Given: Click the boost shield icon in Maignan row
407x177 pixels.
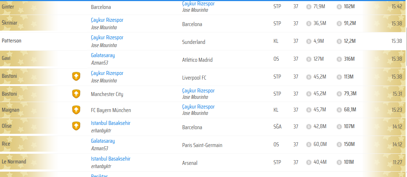Looking at the screenshot, I should tap(76, 110).
